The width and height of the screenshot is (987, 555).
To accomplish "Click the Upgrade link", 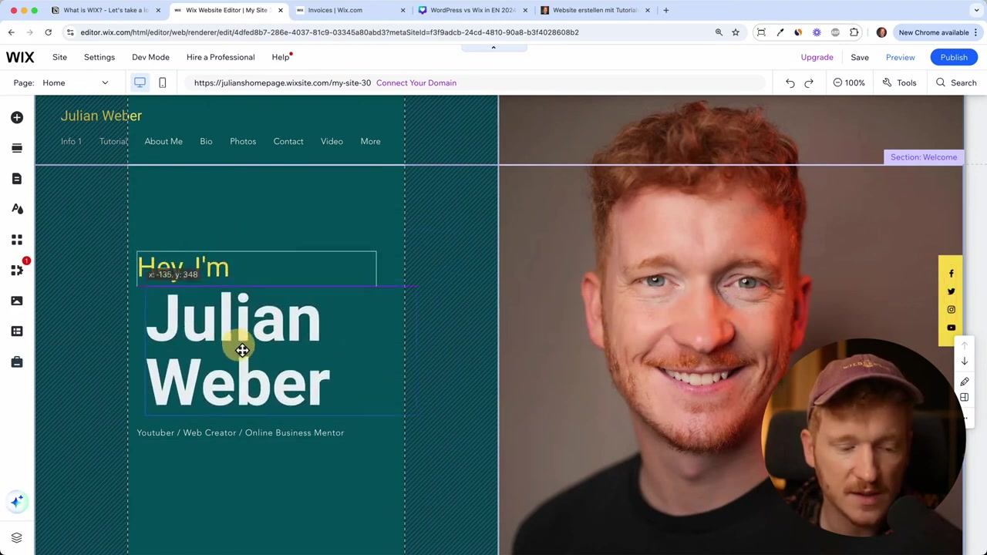I will pyautogui.click(x=817, y=57).
